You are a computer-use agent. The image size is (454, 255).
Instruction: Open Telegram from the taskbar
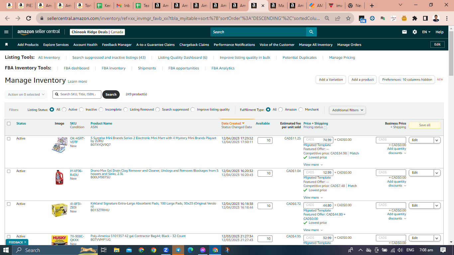click(178, 250)
